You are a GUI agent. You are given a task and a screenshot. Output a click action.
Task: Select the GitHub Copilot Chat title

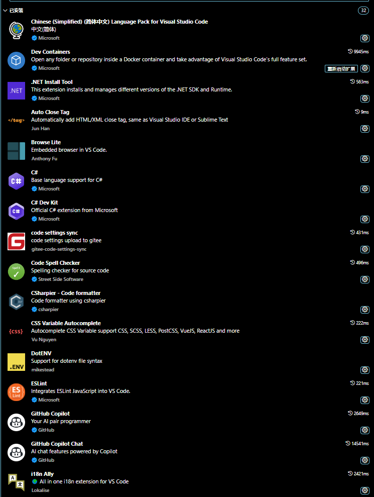pyautogui.click(x=57, y=444)
